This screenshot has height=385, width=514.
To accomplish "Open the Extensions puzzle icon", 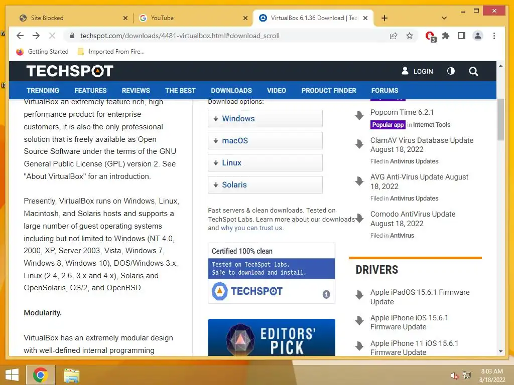I will [x=446, y=36].
